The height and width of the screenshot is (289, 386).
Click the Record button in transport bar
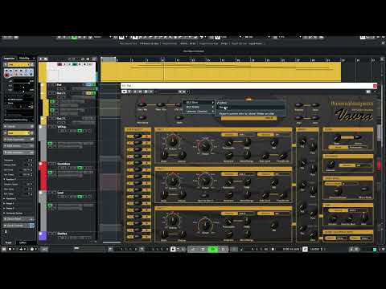pyautogui.click(x=223, y=249)
